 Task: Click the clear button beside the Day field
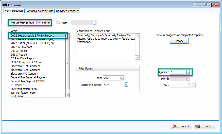click(194, 86)
